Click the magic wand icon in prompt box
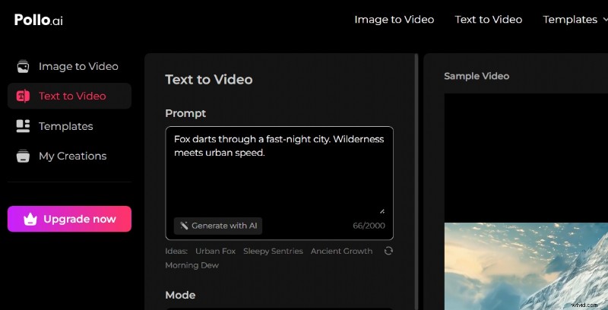The width and height of the screenshot is (608, 310). coord(183,226)
